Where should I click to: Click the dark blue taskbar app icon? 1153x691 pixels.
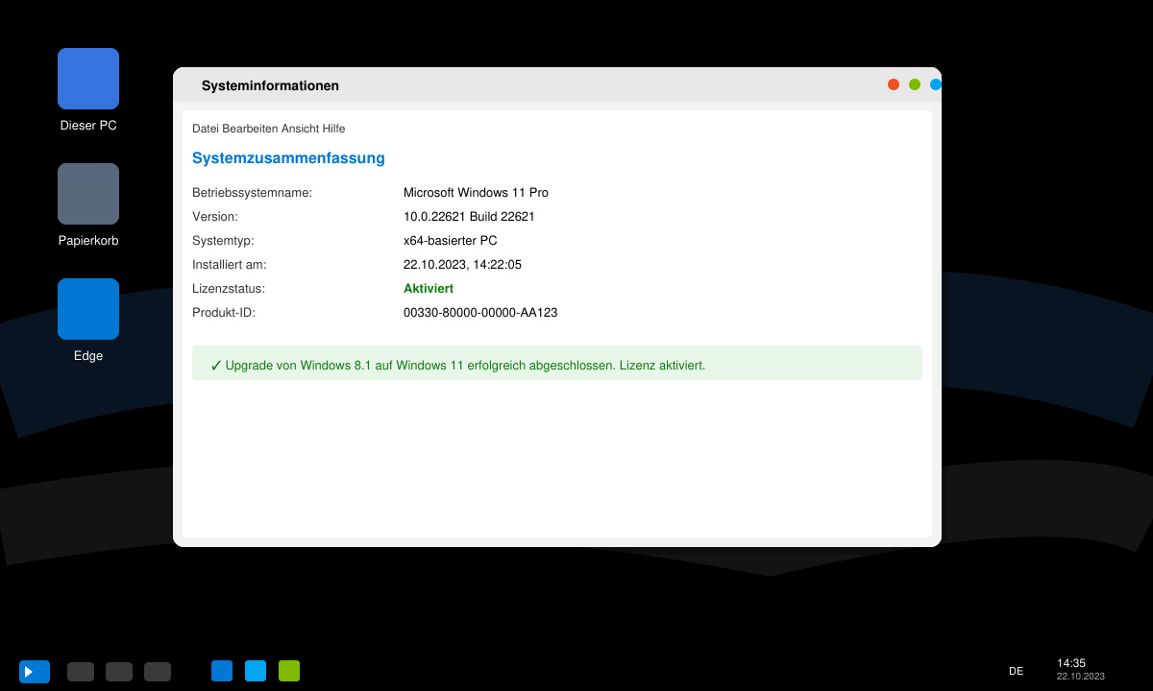(222, 671)
